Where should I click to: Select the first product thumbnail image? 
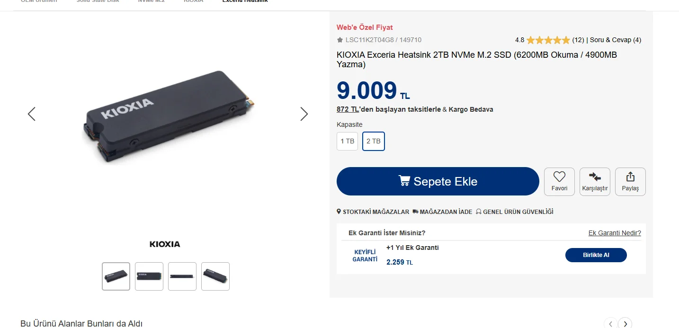click(116, 276)
